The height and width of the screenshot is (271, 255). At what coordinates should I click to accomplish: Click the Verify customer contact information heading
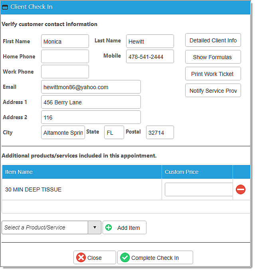point(49,24)
